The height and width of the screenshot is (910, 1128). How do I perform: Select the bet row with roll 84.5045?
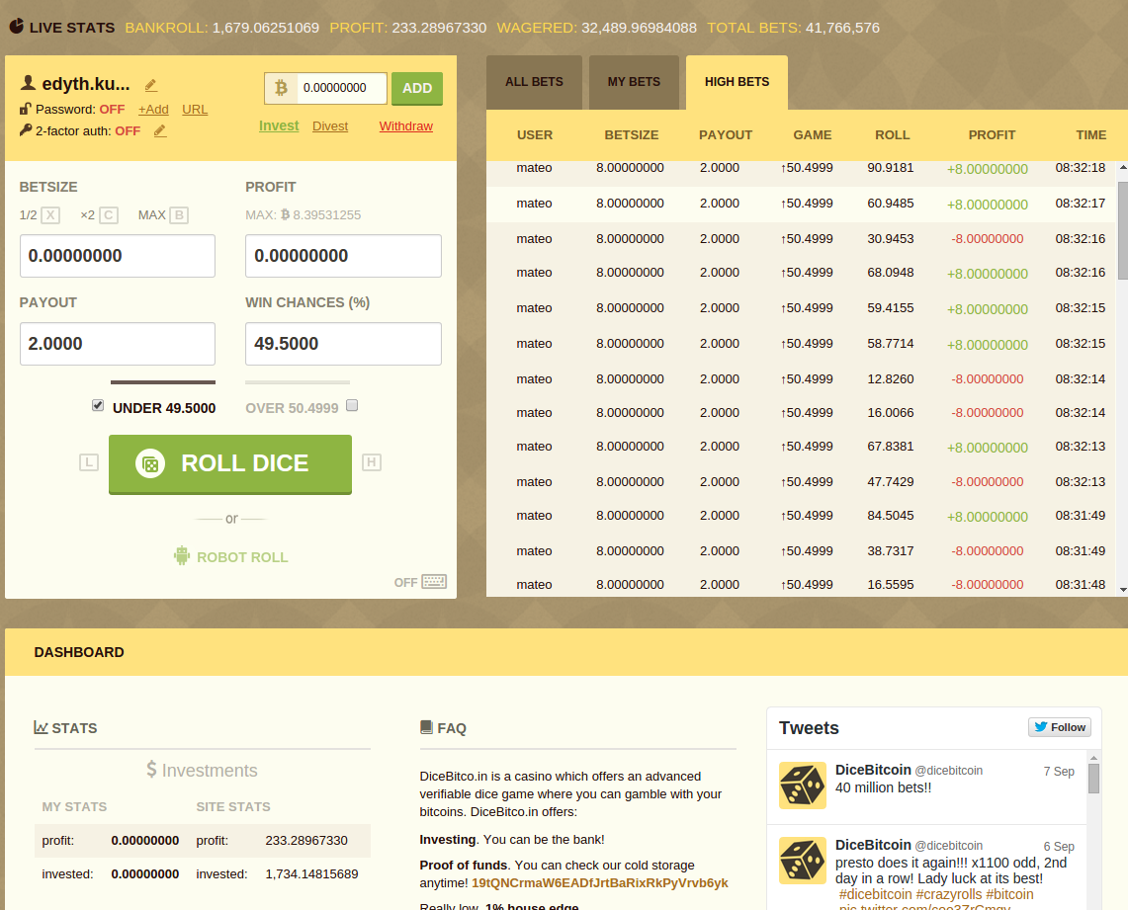coord(802,516)
